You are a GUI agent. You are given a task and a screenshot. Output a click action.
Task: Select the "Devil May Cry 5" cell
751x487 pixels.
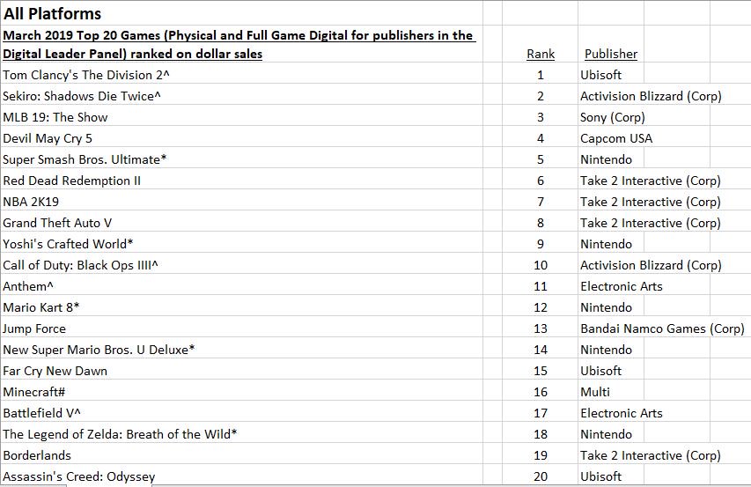pyautogui.click(x=50, y=138)
